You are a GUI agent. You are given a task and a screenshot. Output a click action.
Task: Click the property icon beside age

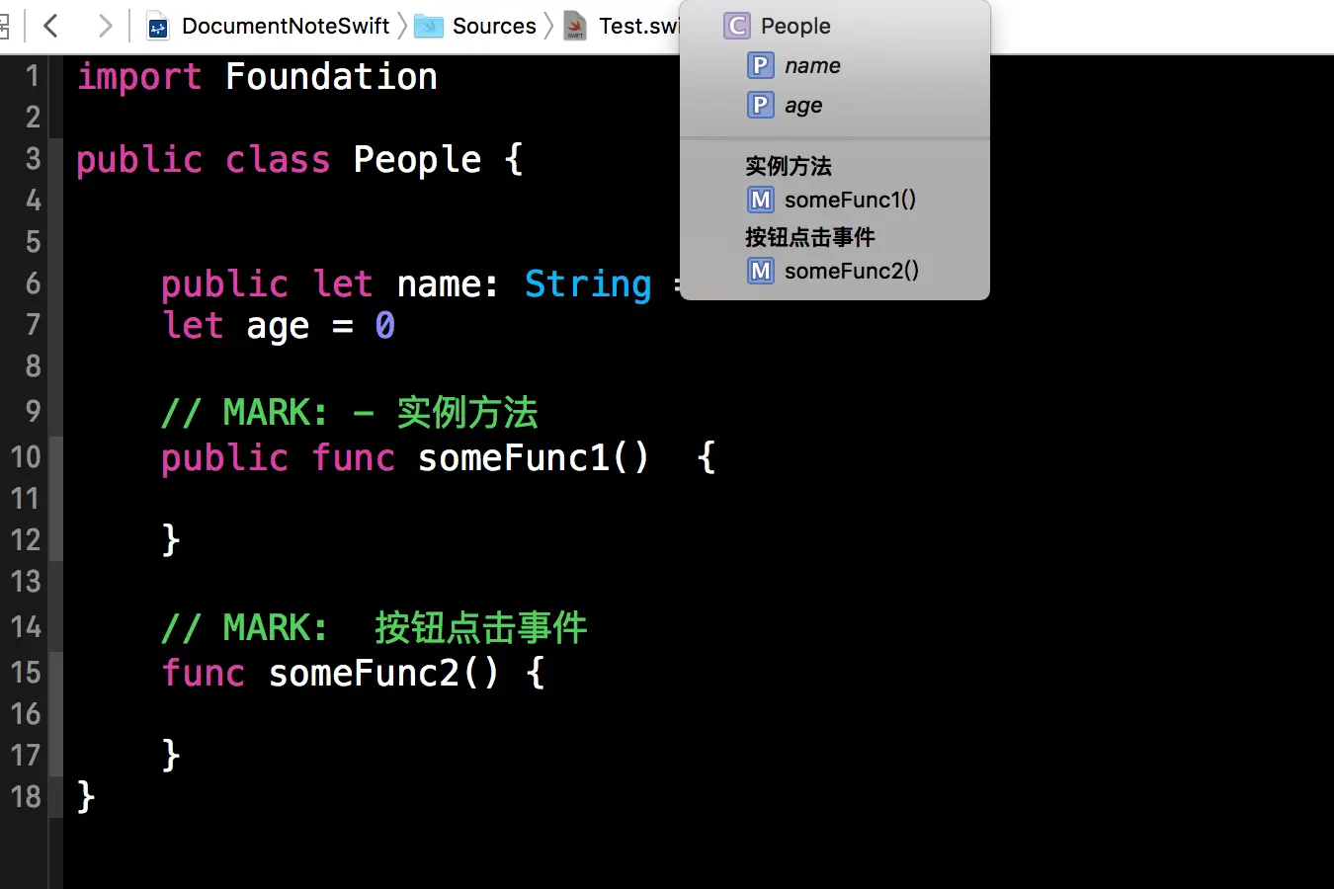tap(760, 105)
